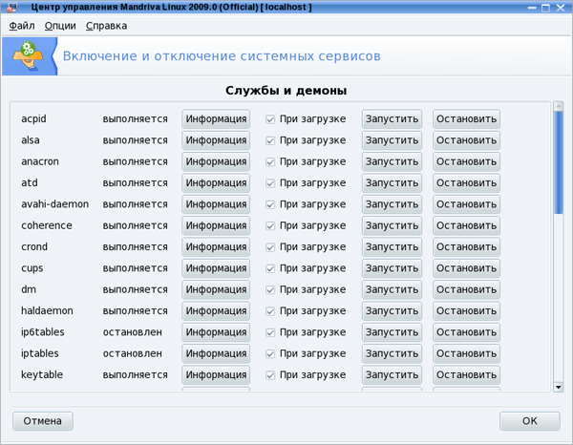The image size is (573, 445).
Task: Click Запустить for acpid
Action: (392, 119)
